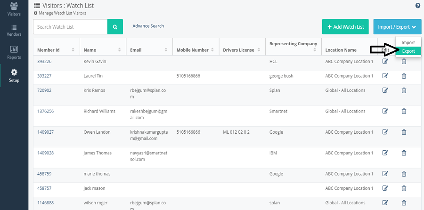
Task: Open the Reports sidebar section
Action: tap(14, 53)
